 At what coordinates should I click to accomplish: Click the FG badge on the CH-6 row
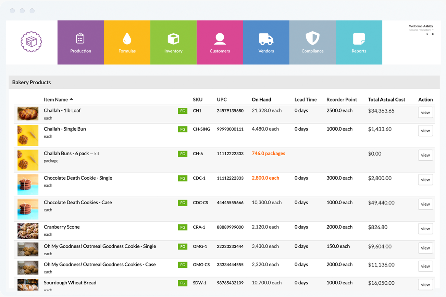tap(183, 154)
